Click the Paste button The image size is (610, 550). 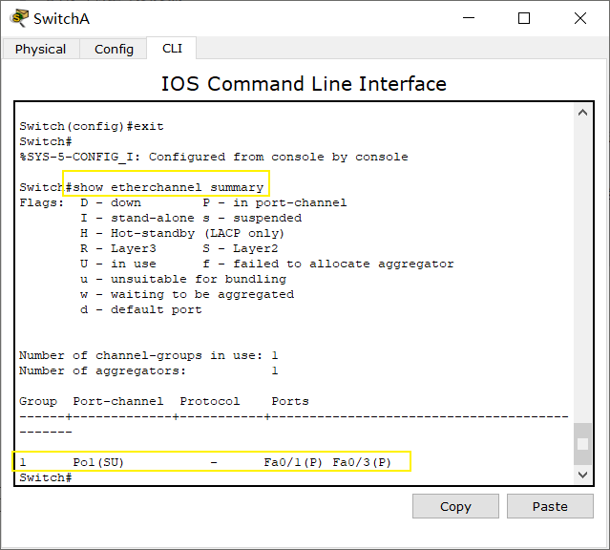(550, 506)
